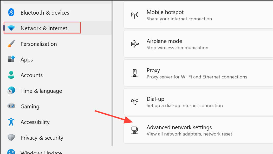Click the Wi-Fi icon beside Network & internet

point(11,28)
